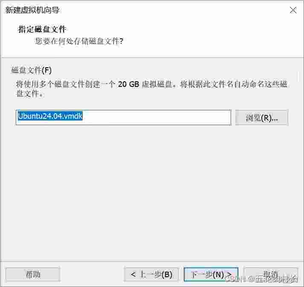Screen dimensions: 304x287
Task: Click the 帮助 button
Action: pos(33,274)
